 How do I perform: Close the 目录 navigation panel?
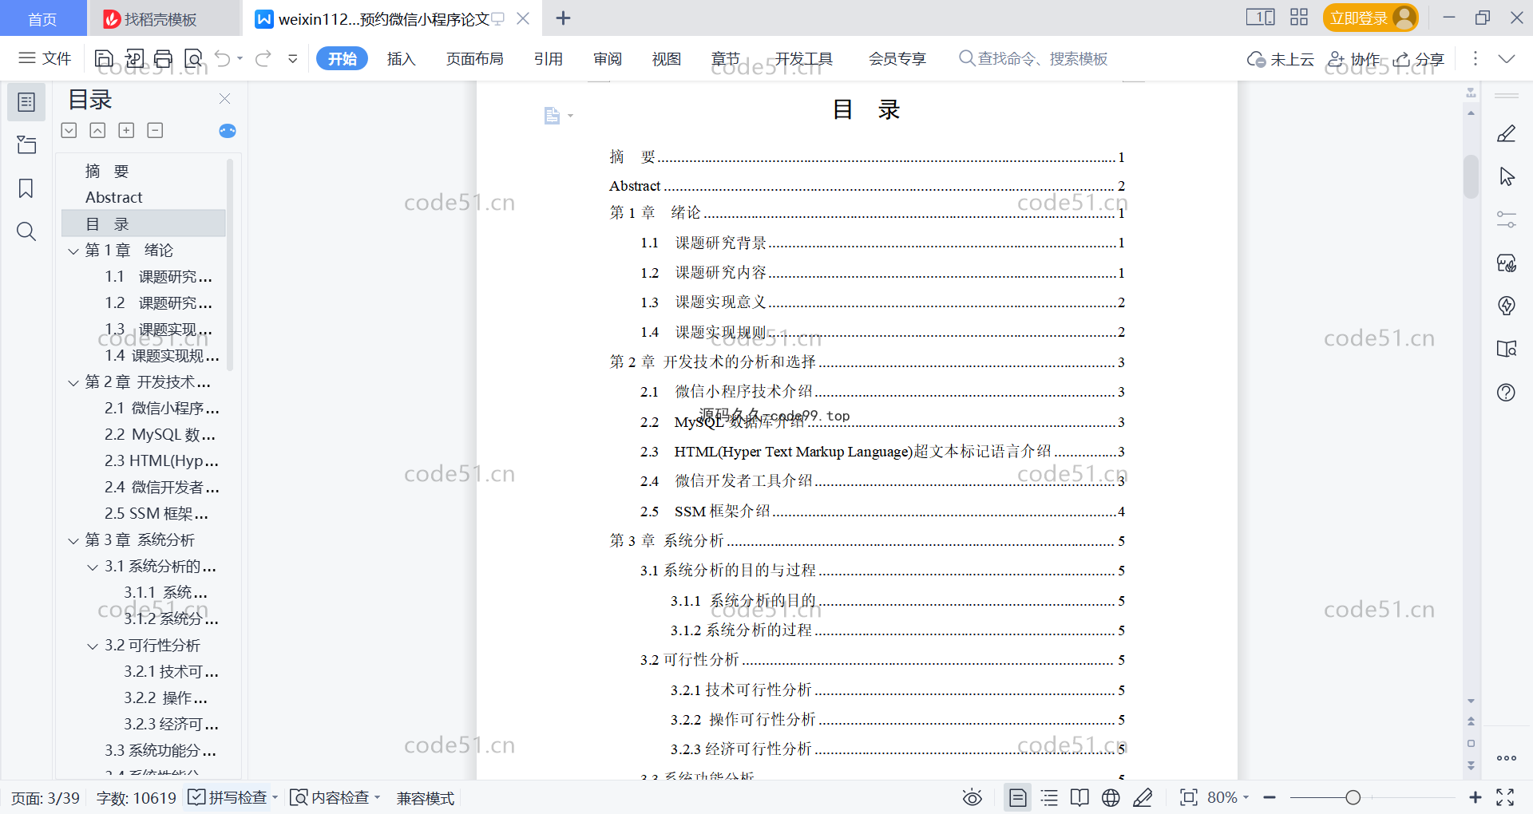pyautogui.click(x=224, y=98)
